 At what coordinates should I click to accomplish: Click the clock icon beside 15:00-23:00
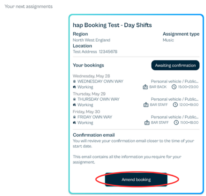pyautogui.click(x=174, y=87)
